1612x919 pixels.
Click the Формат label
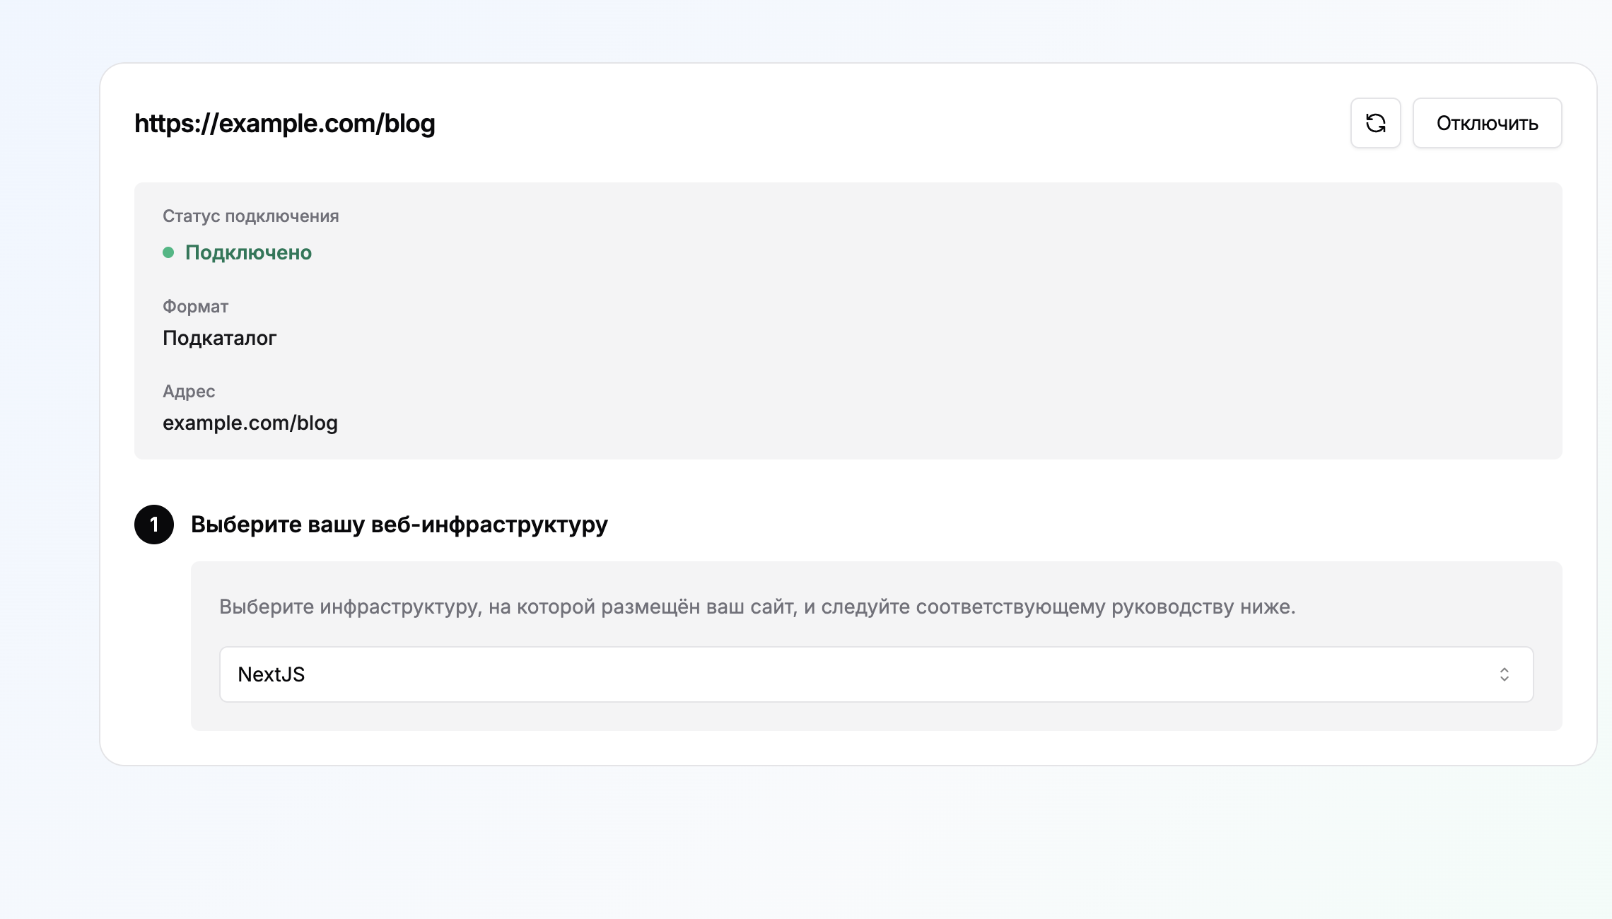195,306
